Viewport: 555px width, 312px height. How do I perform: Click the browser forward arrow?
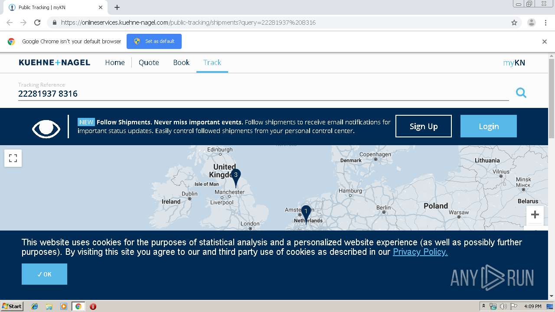tap(23, 23)
